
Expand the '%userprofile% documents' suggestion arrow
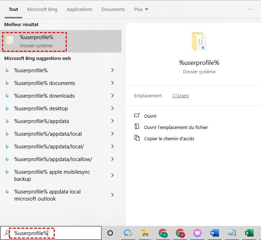point(113,83)
